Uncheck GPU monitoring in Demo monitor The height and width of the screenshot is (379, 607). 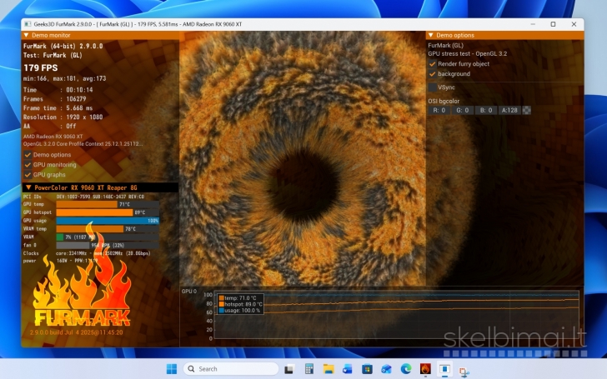click(28, 165)
